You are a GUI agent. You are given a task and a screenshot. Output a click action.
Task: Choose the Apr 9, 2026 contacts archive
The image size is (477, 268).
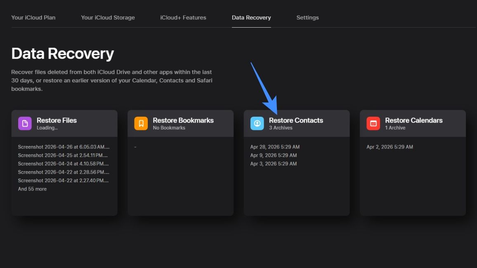274,155
